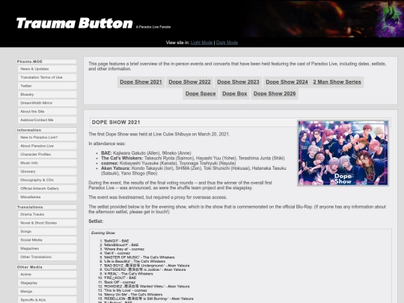404x303 pixels.
Task: Switch site to Light Mode
Action: pyautogui.click(x=201, y=43)
